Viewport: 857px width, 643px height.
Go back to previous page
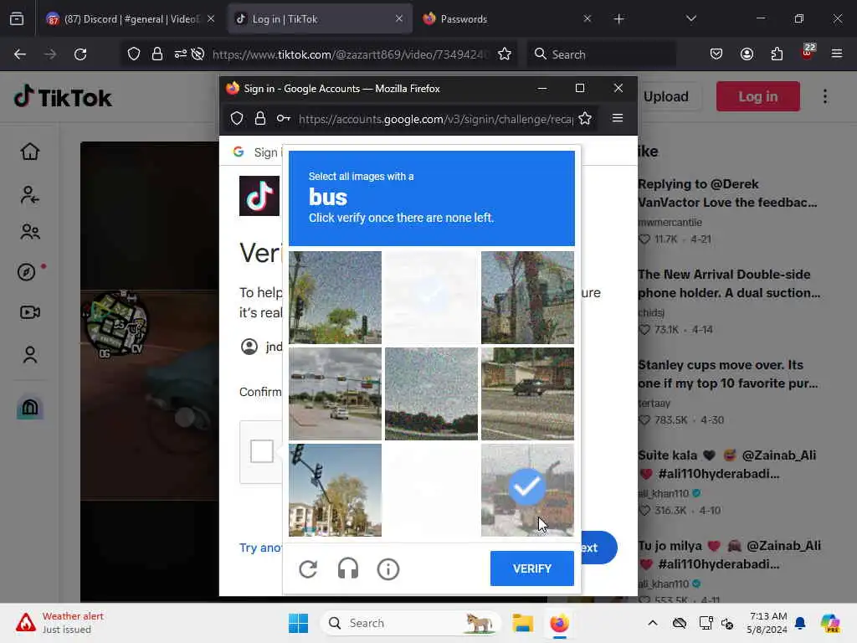pos(20,54)
